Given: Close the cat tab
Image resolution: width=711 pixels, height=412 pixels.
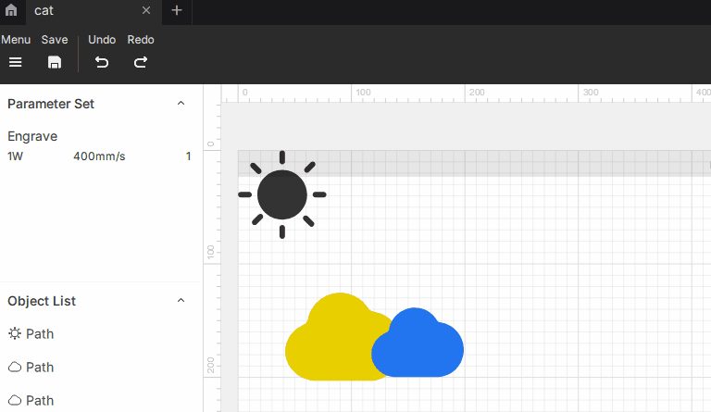Looking at the screenshot, I should tap(146, 11).
